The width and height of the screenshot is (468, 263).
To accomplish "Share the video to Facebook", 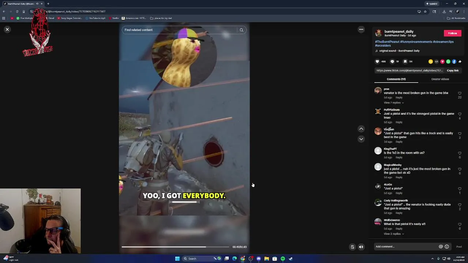I will [454, 62].
